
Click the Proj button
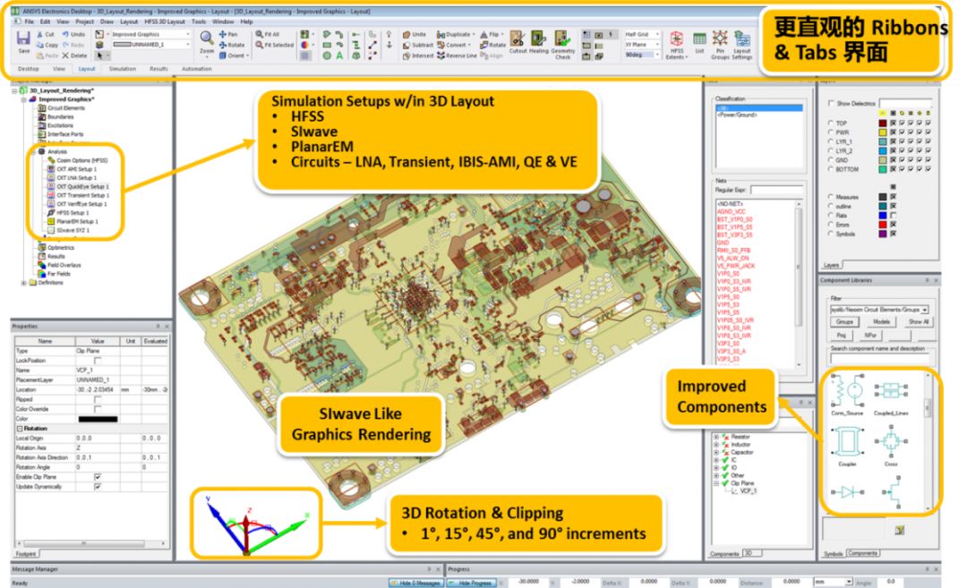pyautogui.click(x=841, y=336)
